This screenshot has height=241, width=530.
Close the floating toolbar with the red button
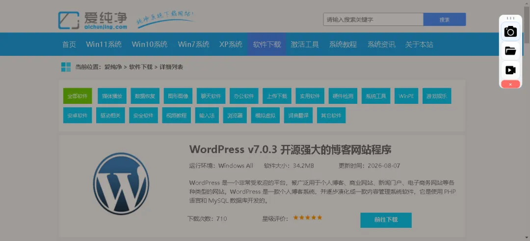point(510,84)
